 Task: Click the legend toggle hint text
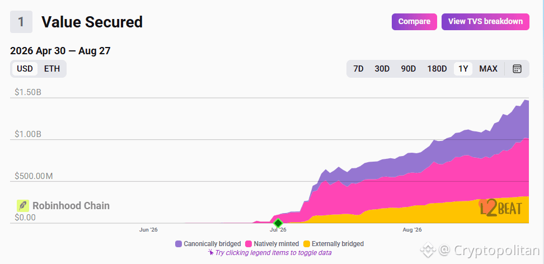(270, 253)
